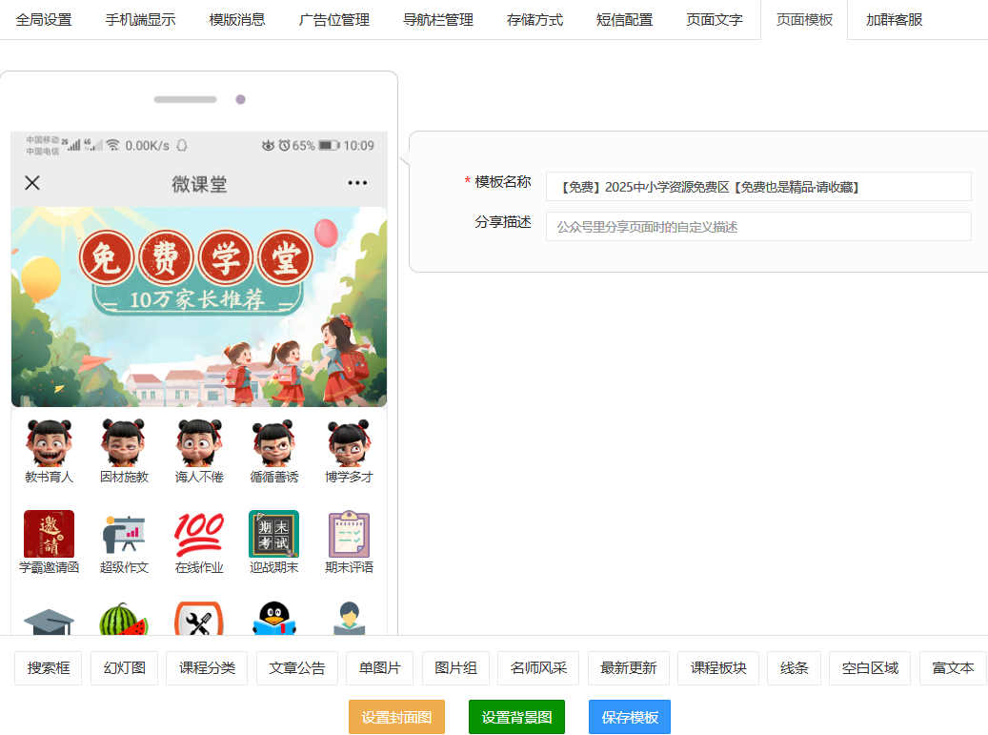Image resolution: width=988 pixels, height=735 pixels.
Task: Open the 广告位管理 tab
Action: click(x=333, y=20)
